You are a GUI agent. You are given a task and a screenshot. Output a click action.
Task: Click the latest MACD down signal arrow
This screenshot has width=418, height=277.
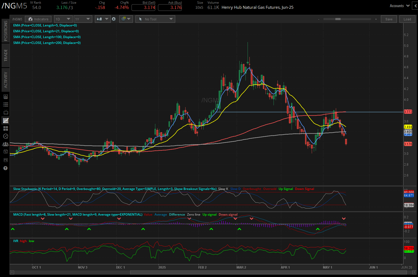click(x=344, y=219)
